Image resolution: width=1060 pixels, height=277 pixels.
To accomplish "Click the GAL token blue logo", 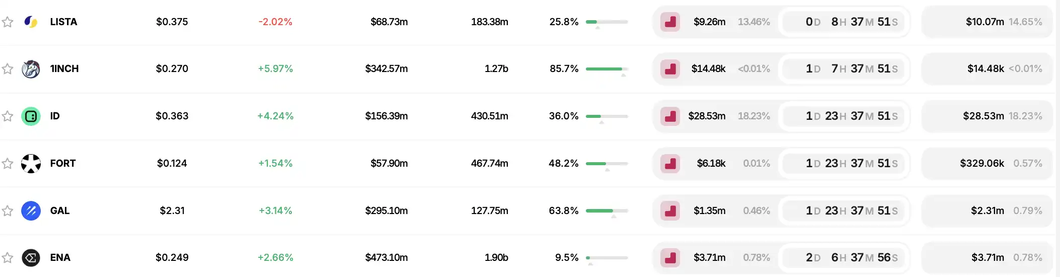I will point(31,211).
